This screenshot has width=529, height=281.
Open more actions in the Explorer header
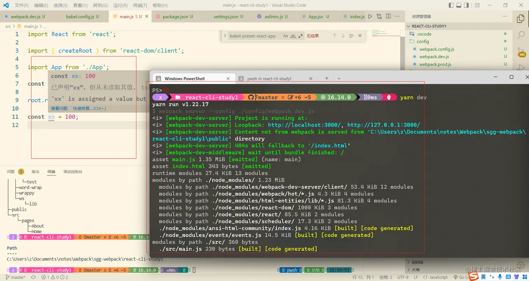pyautogui.click(x=505, y=16)
